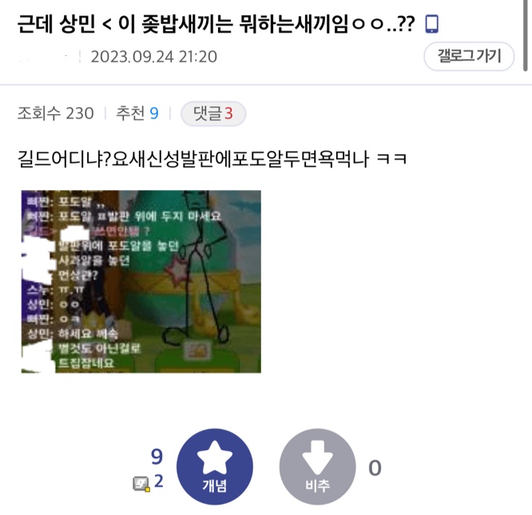Click the pink starburst in the screenshot
Screen dimensions: 532x515
(x=177, y=270)
